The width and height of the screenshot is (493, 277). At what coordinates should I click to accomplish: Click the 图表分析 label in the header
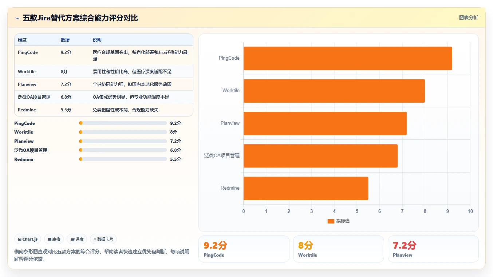click(468, 17)
